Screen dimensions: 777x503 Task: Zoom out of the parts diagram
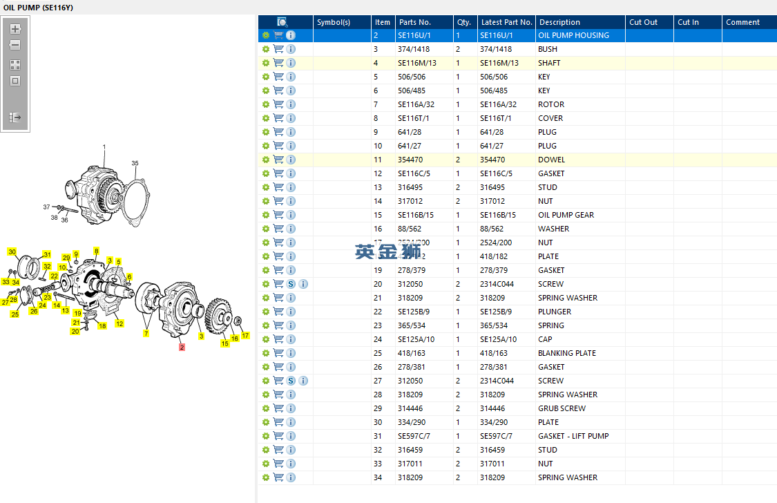[15, 45]
